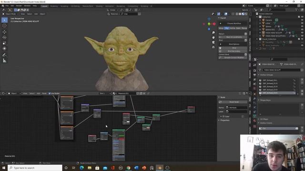The image size is (305, 171).
Task: Click the Smooth-Correct Modifier button
Action: click(x=233, y=57)
